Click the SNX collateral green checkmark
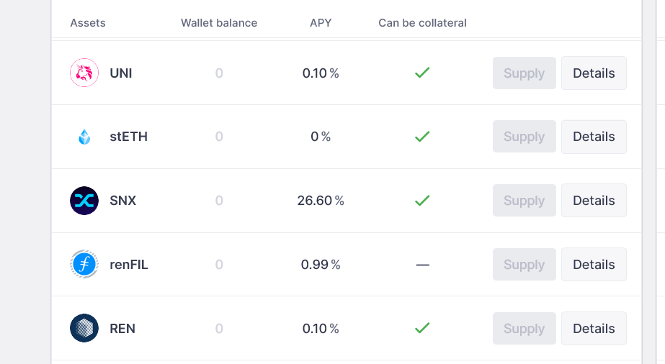665x364 pixels. click(x=422, y=201)
